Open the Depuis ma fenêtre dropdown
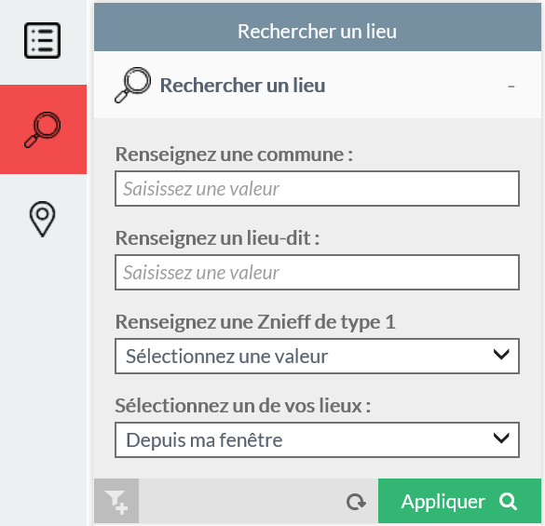This screenshot has height=526, width=545. (317, 439)
